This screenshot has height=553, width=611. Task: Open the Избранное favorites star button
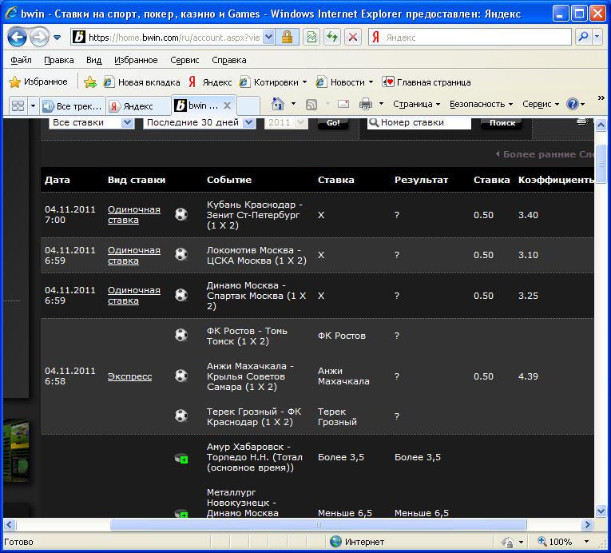coord(38,82)
